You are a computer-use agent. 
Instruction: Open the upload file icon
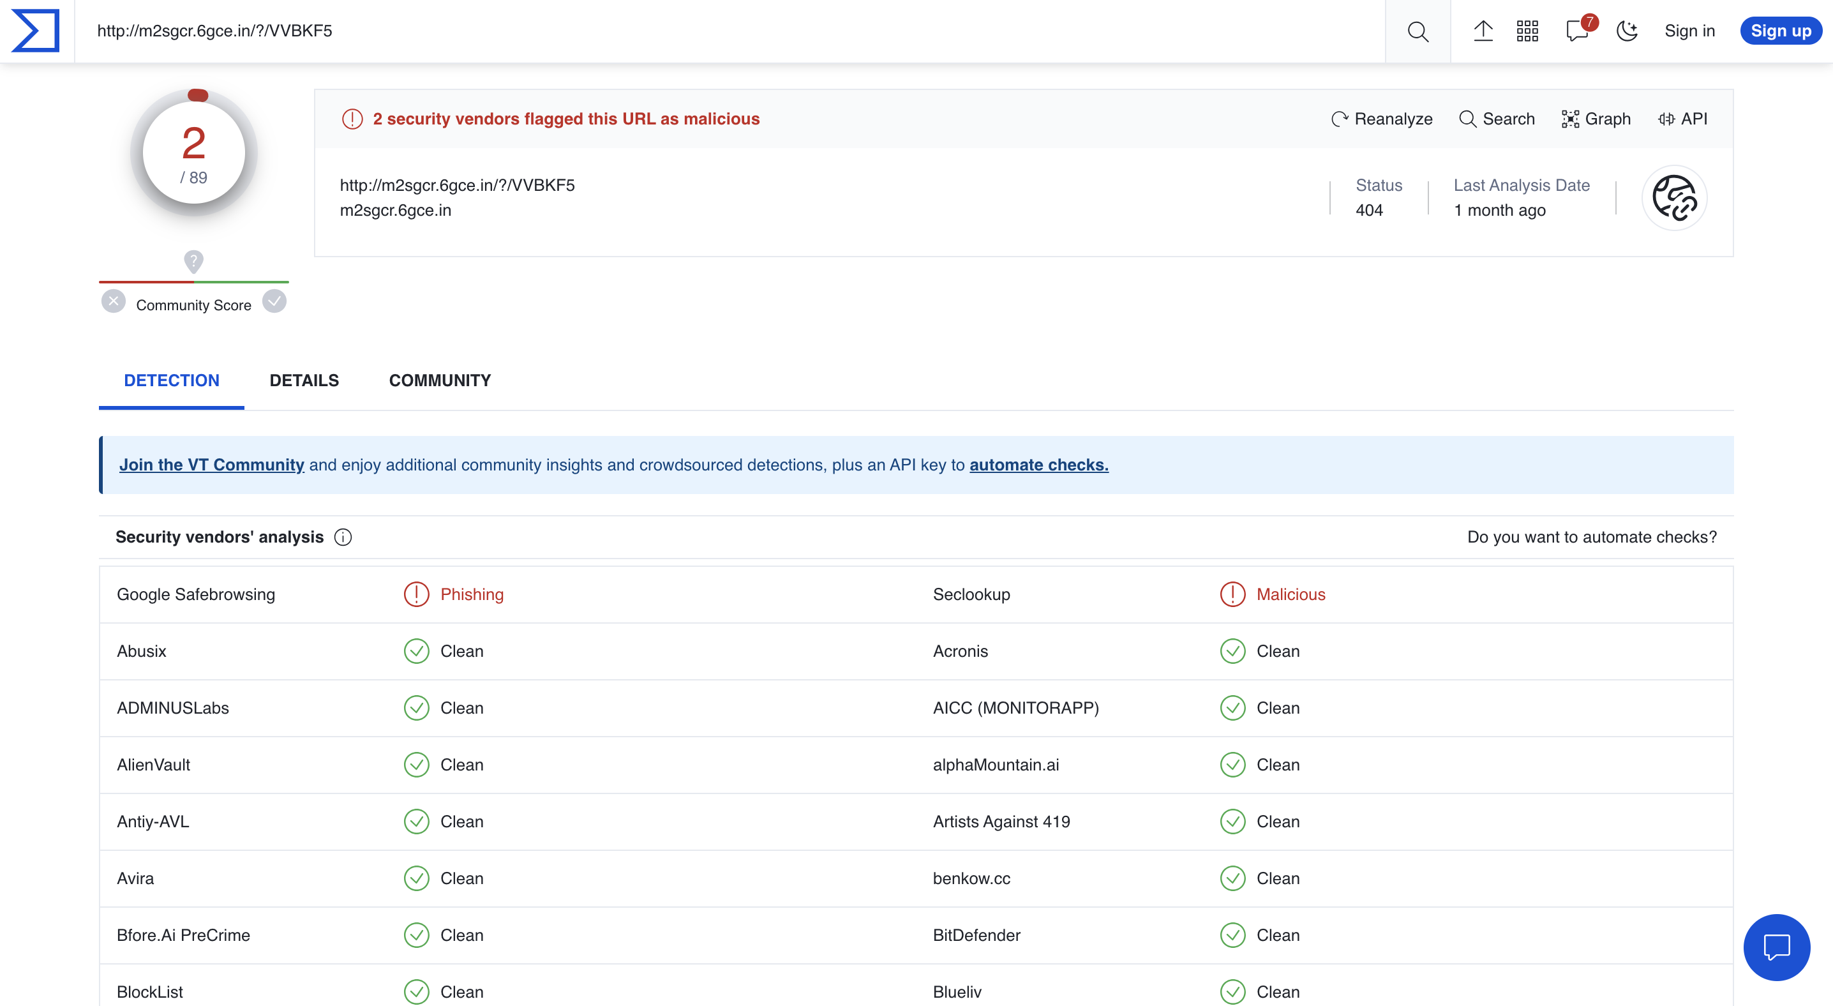[x=1483, y=31]
